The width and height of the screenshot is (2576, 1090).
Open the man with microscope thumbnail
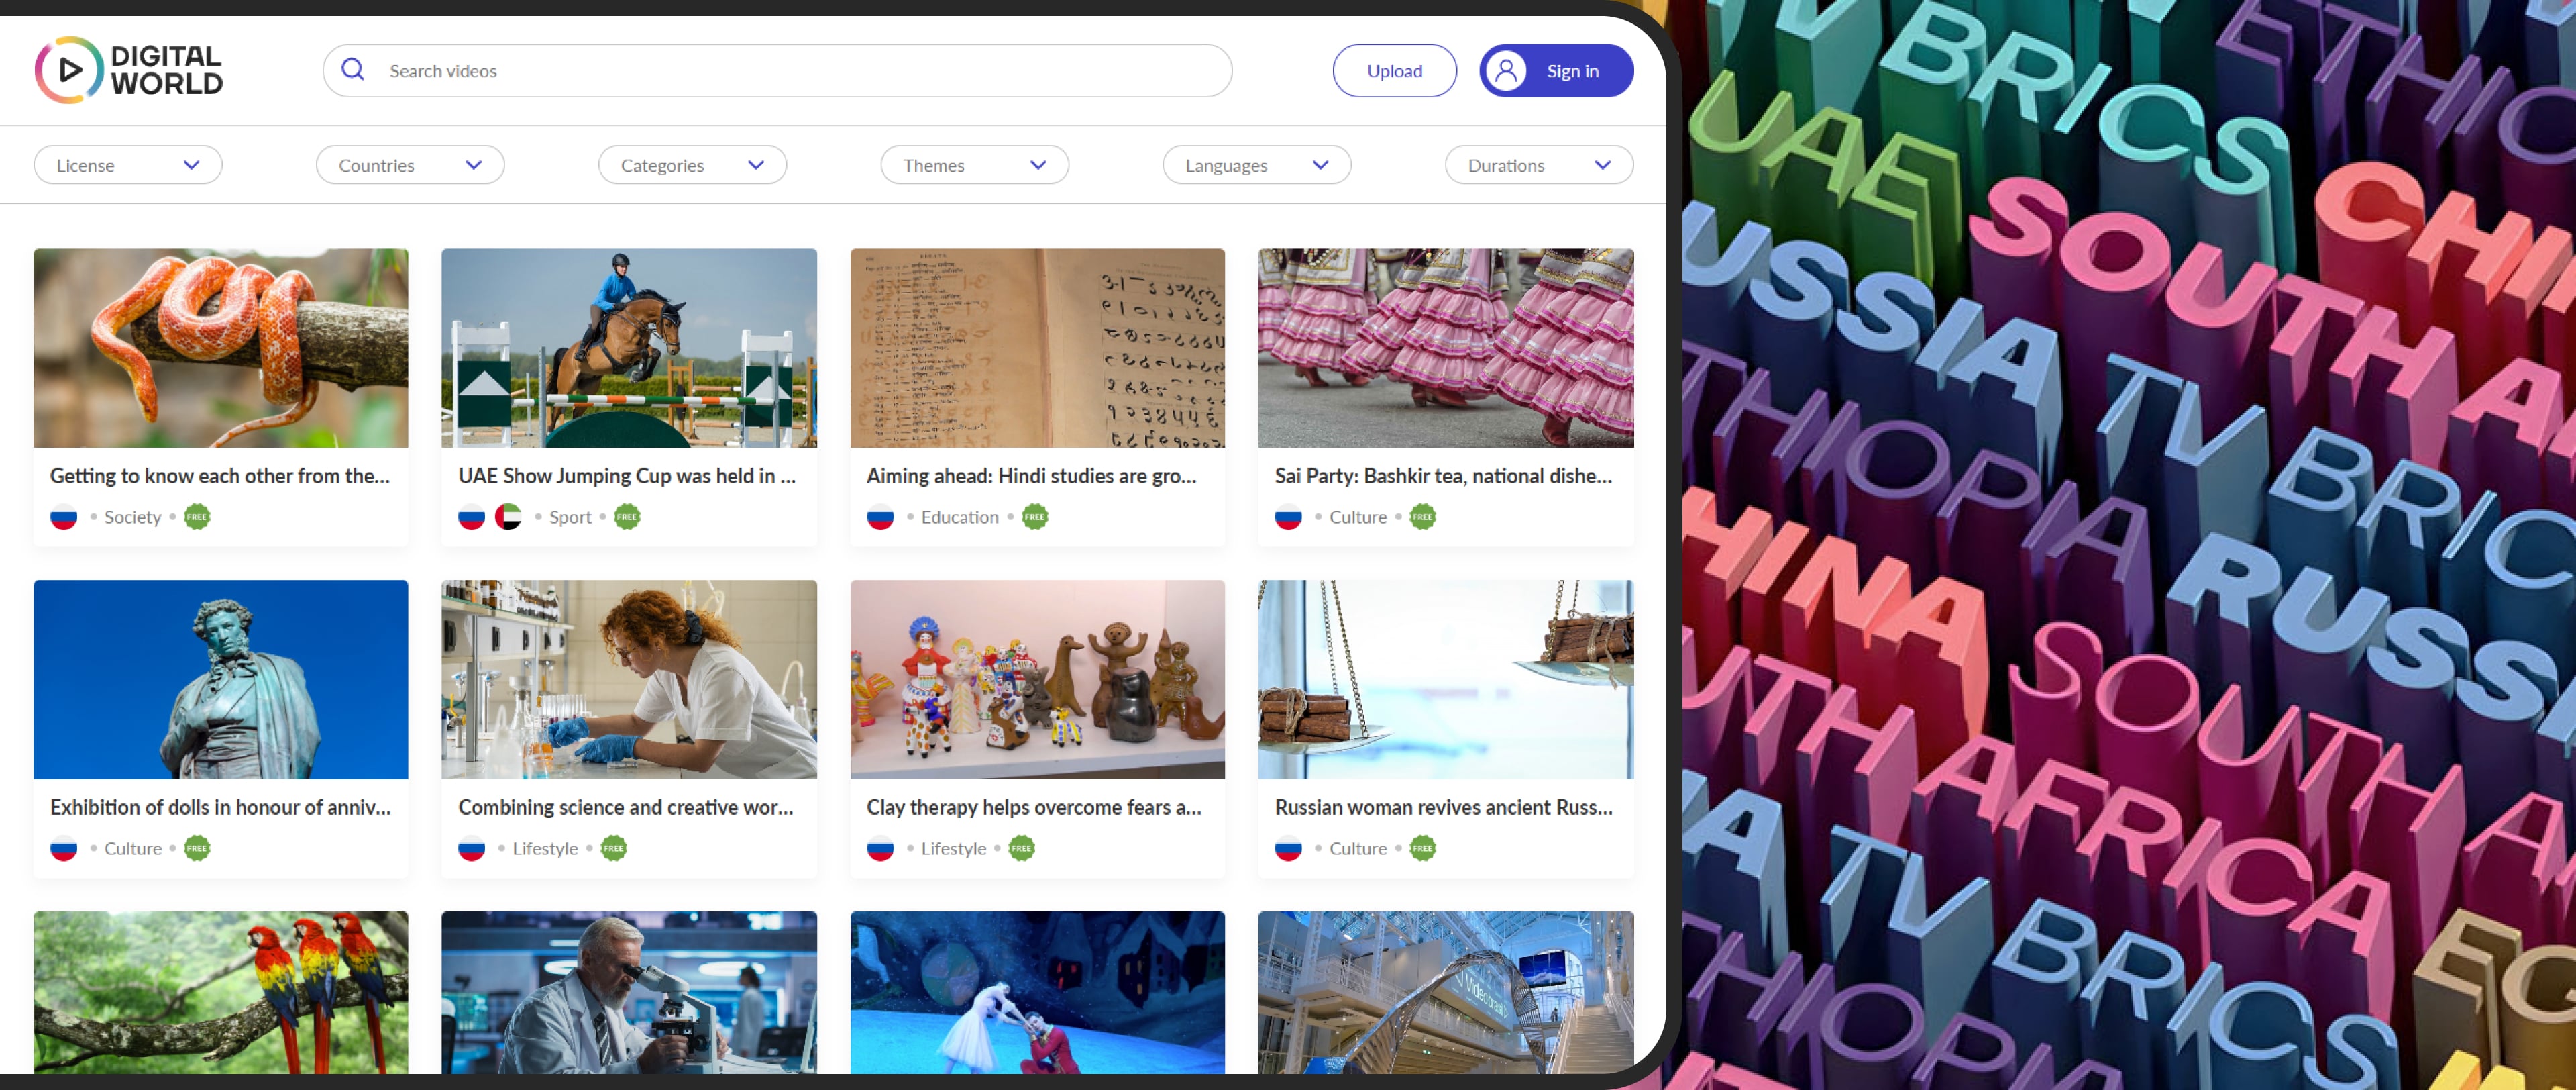[x=629, y=992]
